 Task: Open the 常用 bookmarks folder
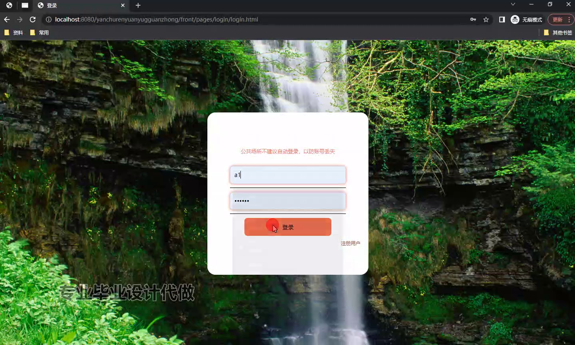pos(40,33)
